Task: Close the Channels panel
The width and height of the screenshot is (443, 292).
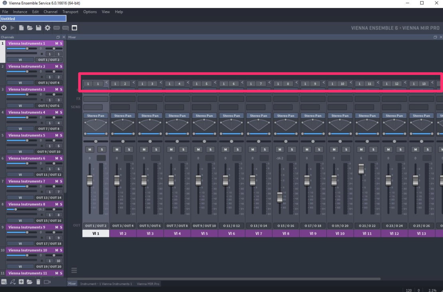Action: [x=64, y=37]
